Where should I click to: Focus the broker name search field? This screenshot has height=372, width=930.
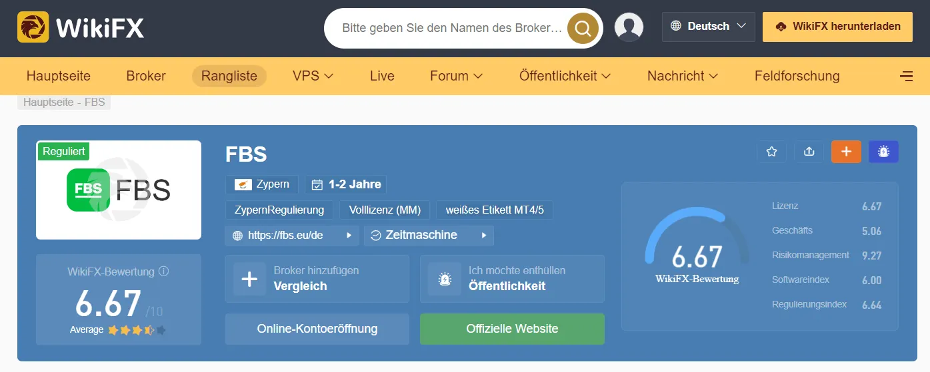452,28
